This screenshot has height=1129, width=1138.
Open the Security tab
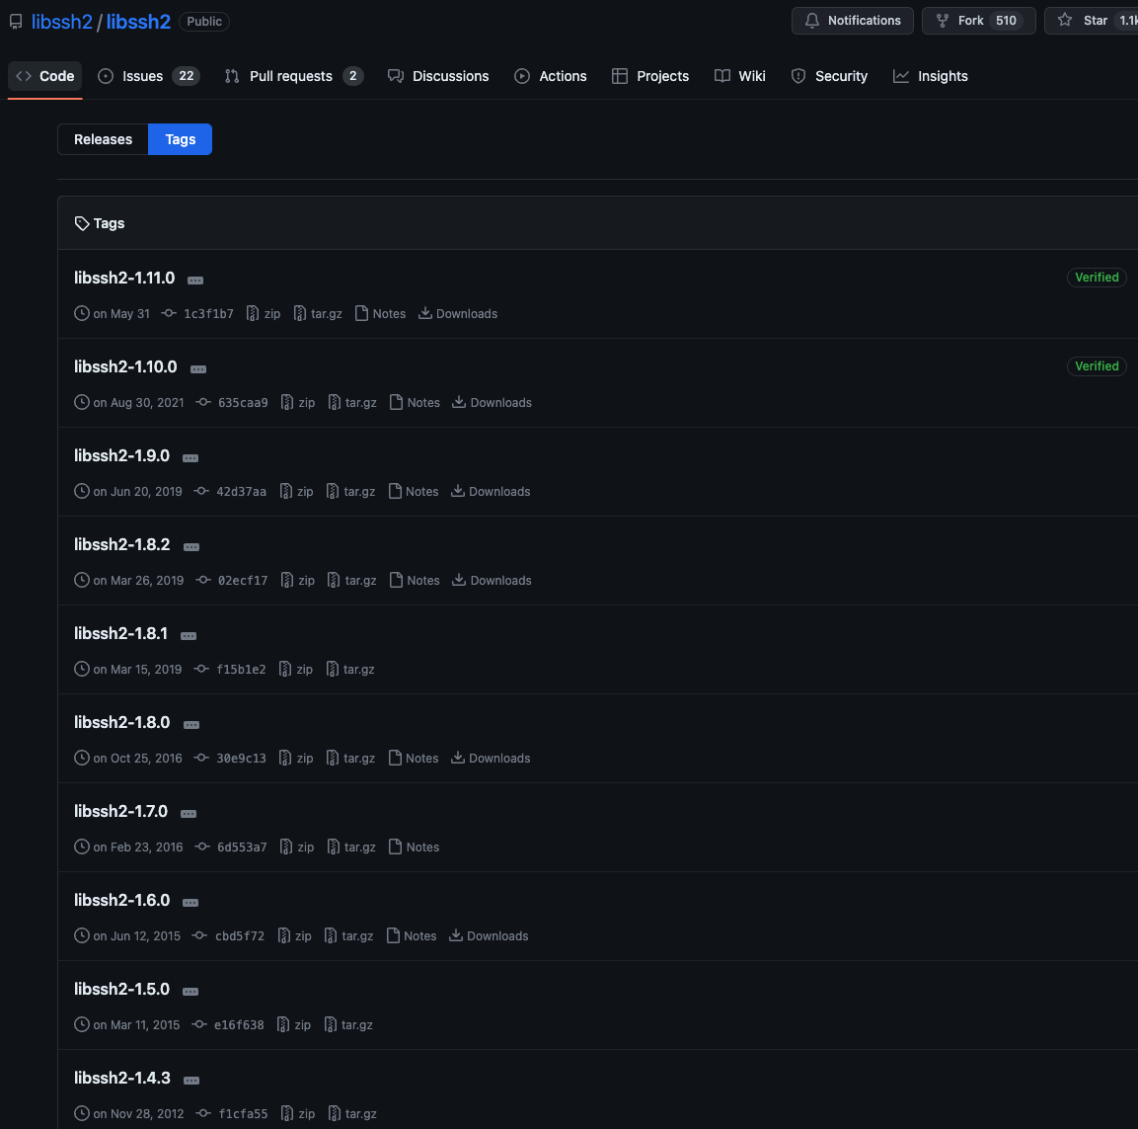[829, 76]
